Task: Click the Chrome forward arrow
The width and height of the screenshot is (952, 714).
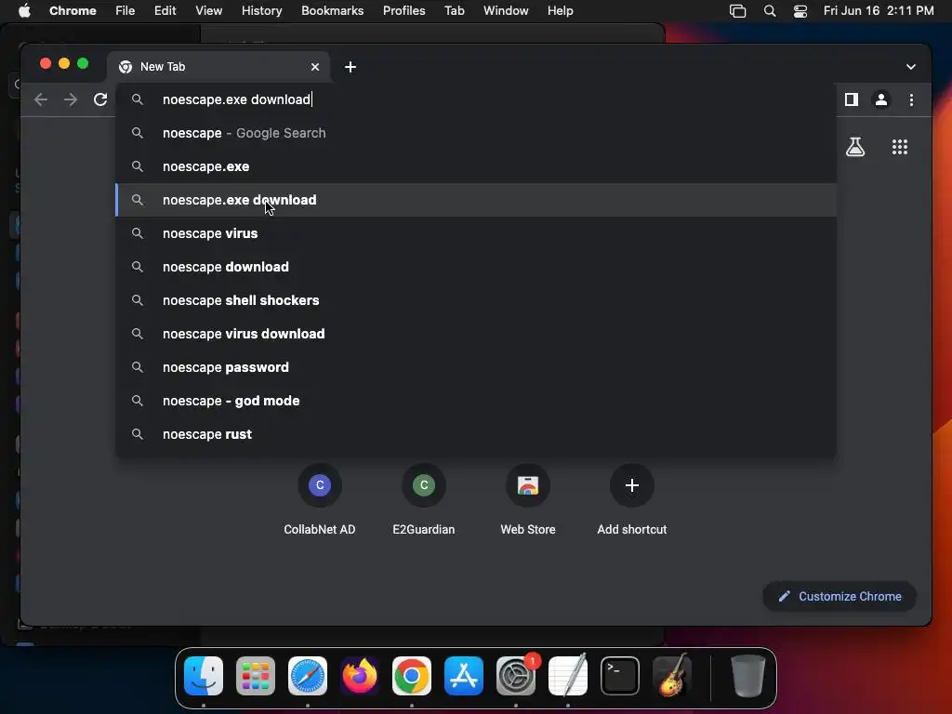Action: (x=71, y=99)
